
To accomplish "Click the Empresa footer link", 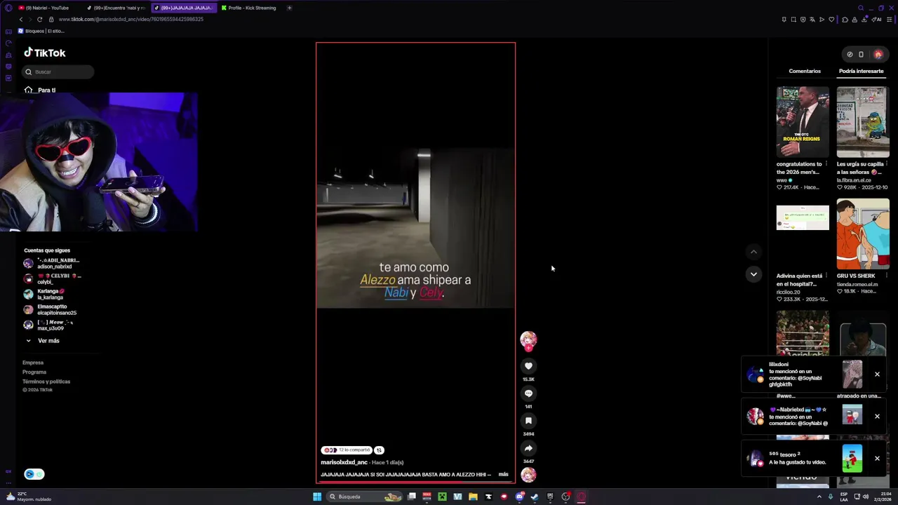I will tap(33, 363).
